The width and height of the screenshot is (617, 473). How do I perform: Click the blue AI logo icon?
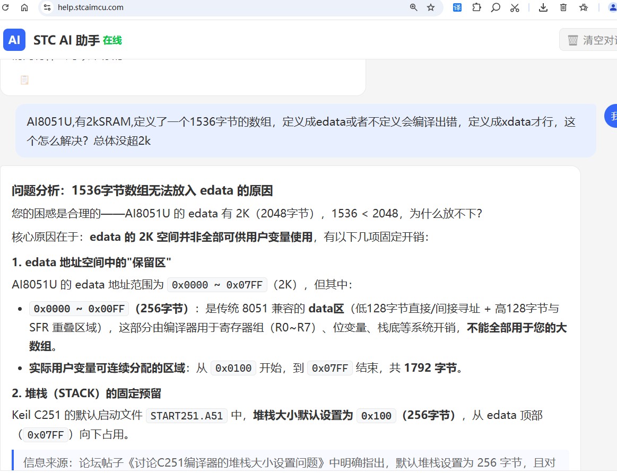pos(14,40)
